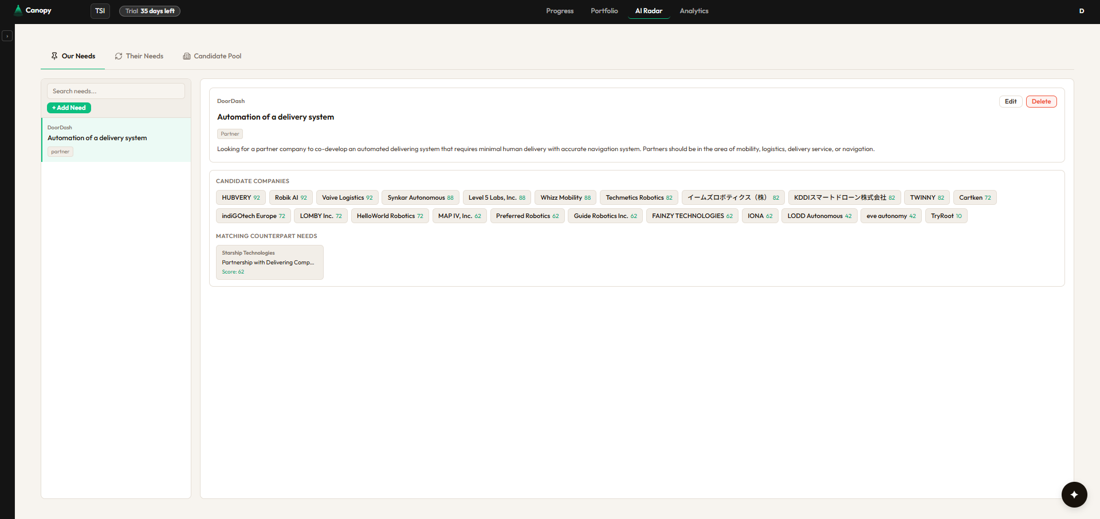
Task: Open the LOMBY Inc. candidate chip
Action: [321, 216]
